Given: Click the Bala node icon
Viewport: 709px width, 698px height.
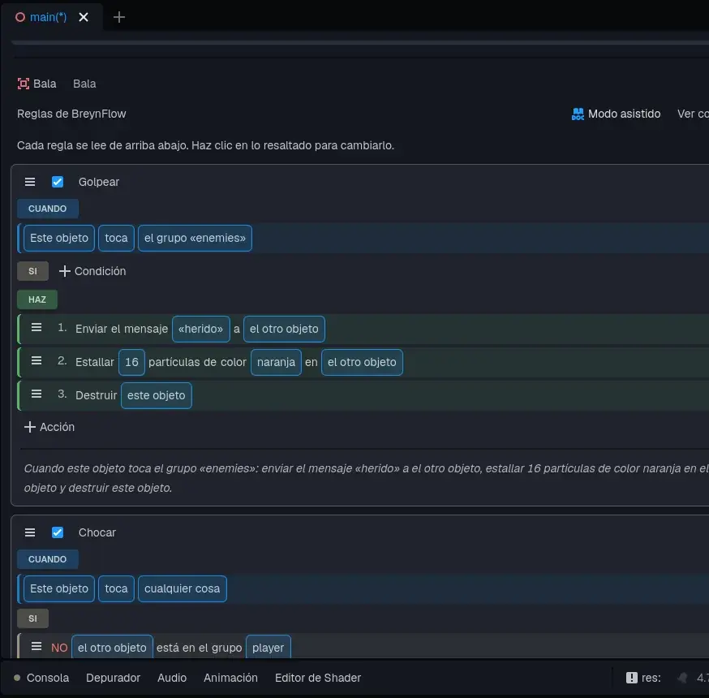Looking at the screenshot, I should pos(23,84).
